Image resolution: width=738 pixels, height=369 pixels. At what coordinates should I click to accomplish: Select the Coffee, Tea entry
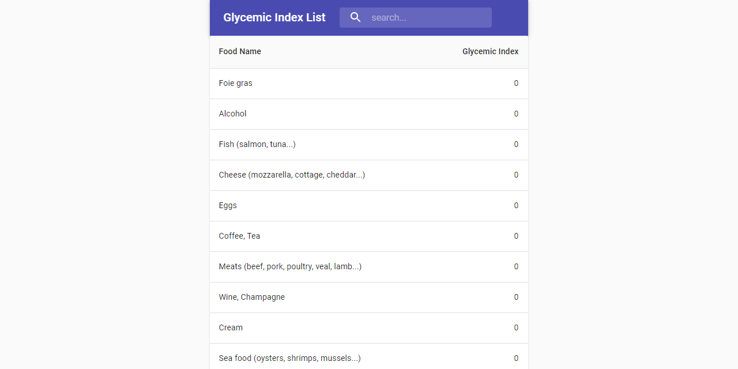(239, 236)
